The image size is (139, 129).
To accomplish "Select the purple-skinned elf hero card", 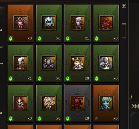I will coord(20,23).
